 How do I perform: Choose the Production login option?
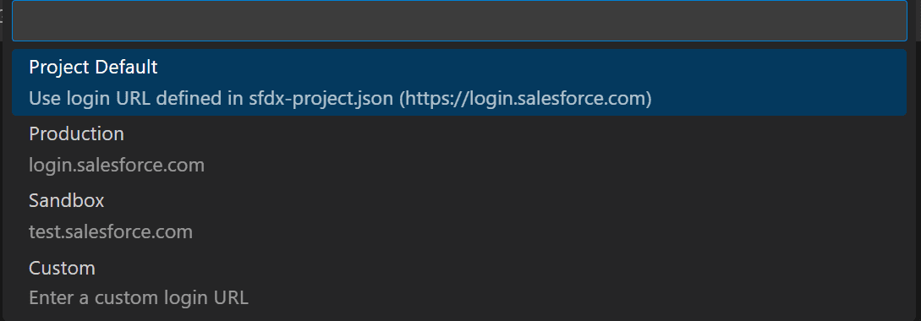pos(459,149)
